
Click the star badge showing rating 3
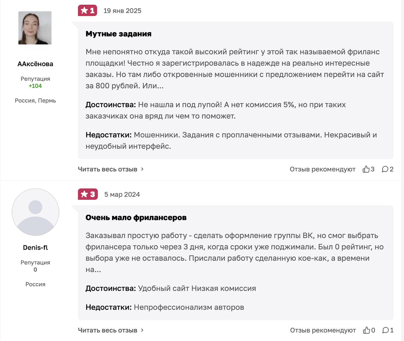[88, 194]
